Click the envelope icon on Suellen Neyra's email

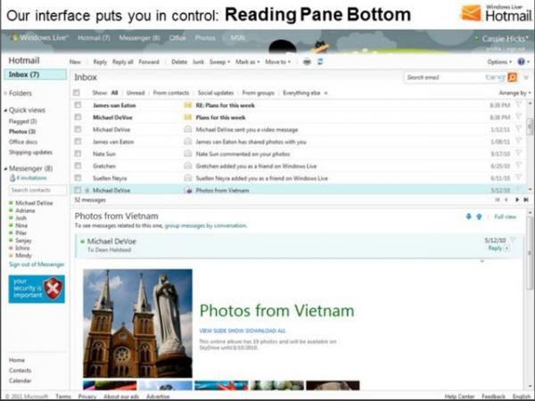(188, 178)
